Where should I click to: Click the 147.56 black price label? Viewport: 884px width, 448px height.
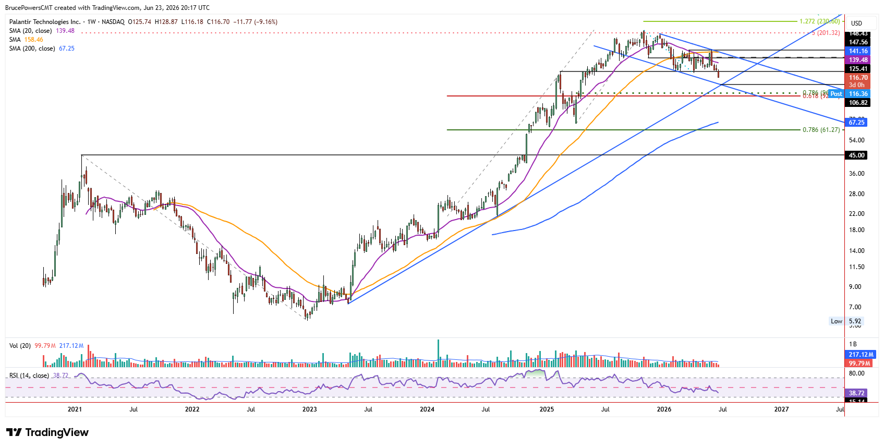(857, 42)
